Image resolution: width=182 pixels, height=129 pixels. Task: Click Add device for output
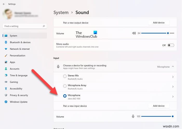click(x=159, y=23)
